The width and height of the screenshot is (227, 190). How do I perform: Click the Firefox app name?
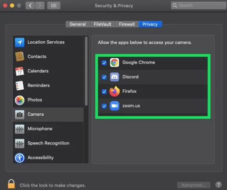(129, 91)
